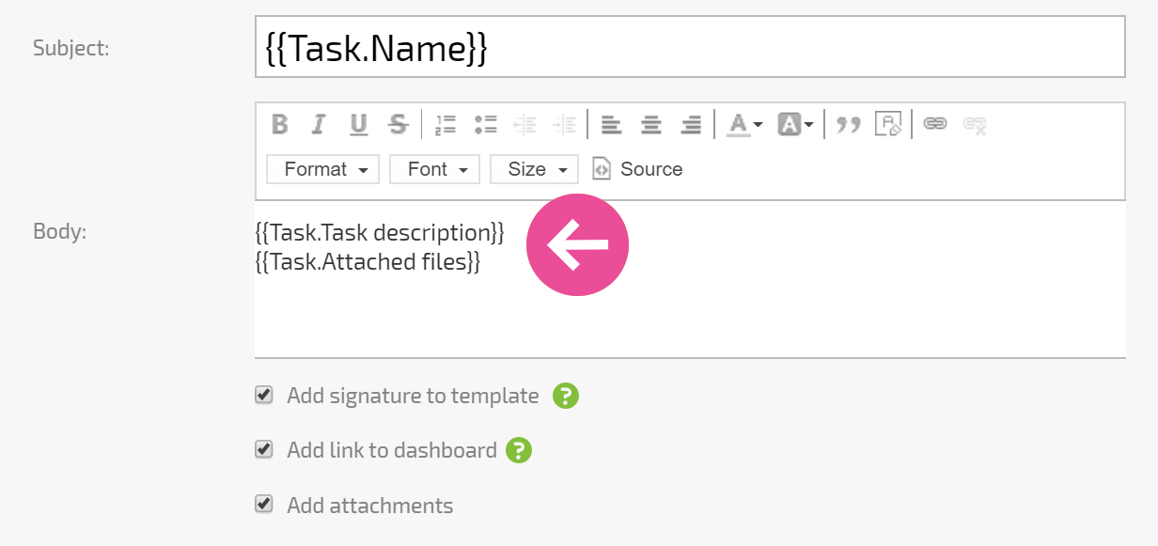The height and width of the screenshot is (546, 1158).
Task: Open the Size dropdown
Action: (534, 169)
